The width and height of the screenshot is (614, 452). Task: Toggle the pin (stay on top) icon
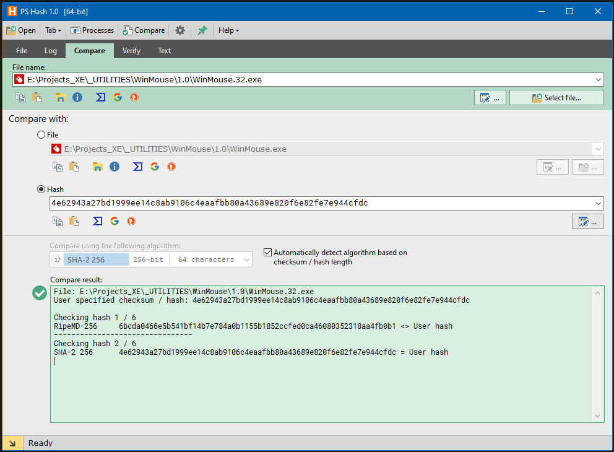(x=202, y=30)
